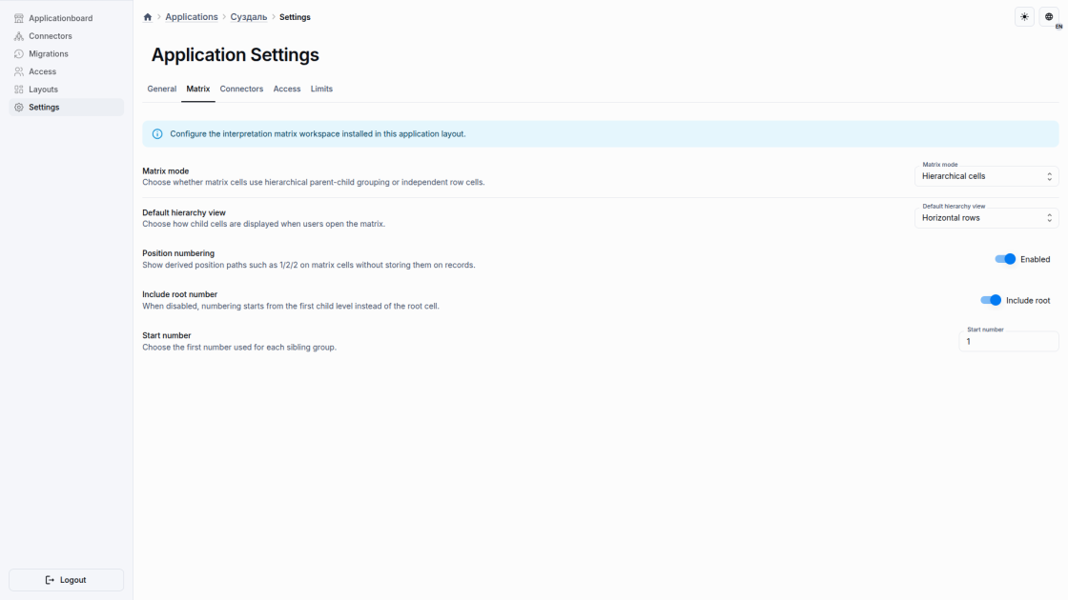Click the Application Settings heading

235,54
